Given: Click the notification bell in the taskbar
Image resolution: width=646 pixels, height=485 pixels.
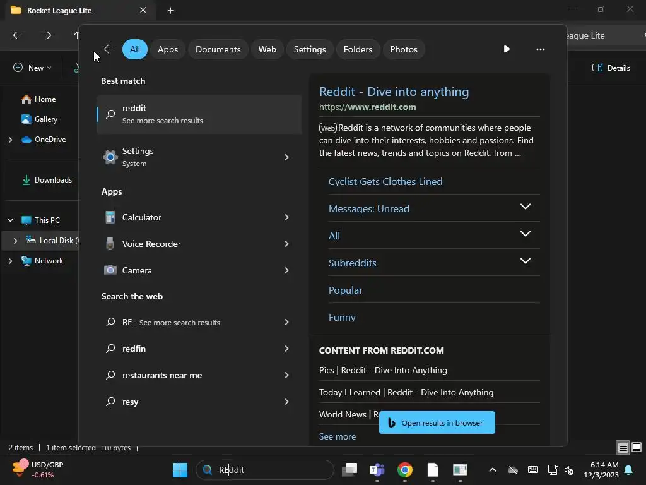Looking at the screenshot, I should pos(629,470).
